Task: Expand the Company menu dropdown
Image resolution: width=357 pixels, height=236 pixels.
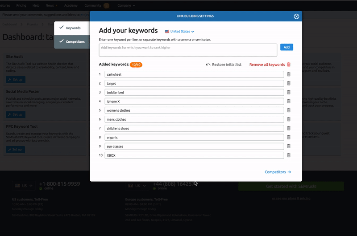Action: pyautogui.click(x=126, y=5)
